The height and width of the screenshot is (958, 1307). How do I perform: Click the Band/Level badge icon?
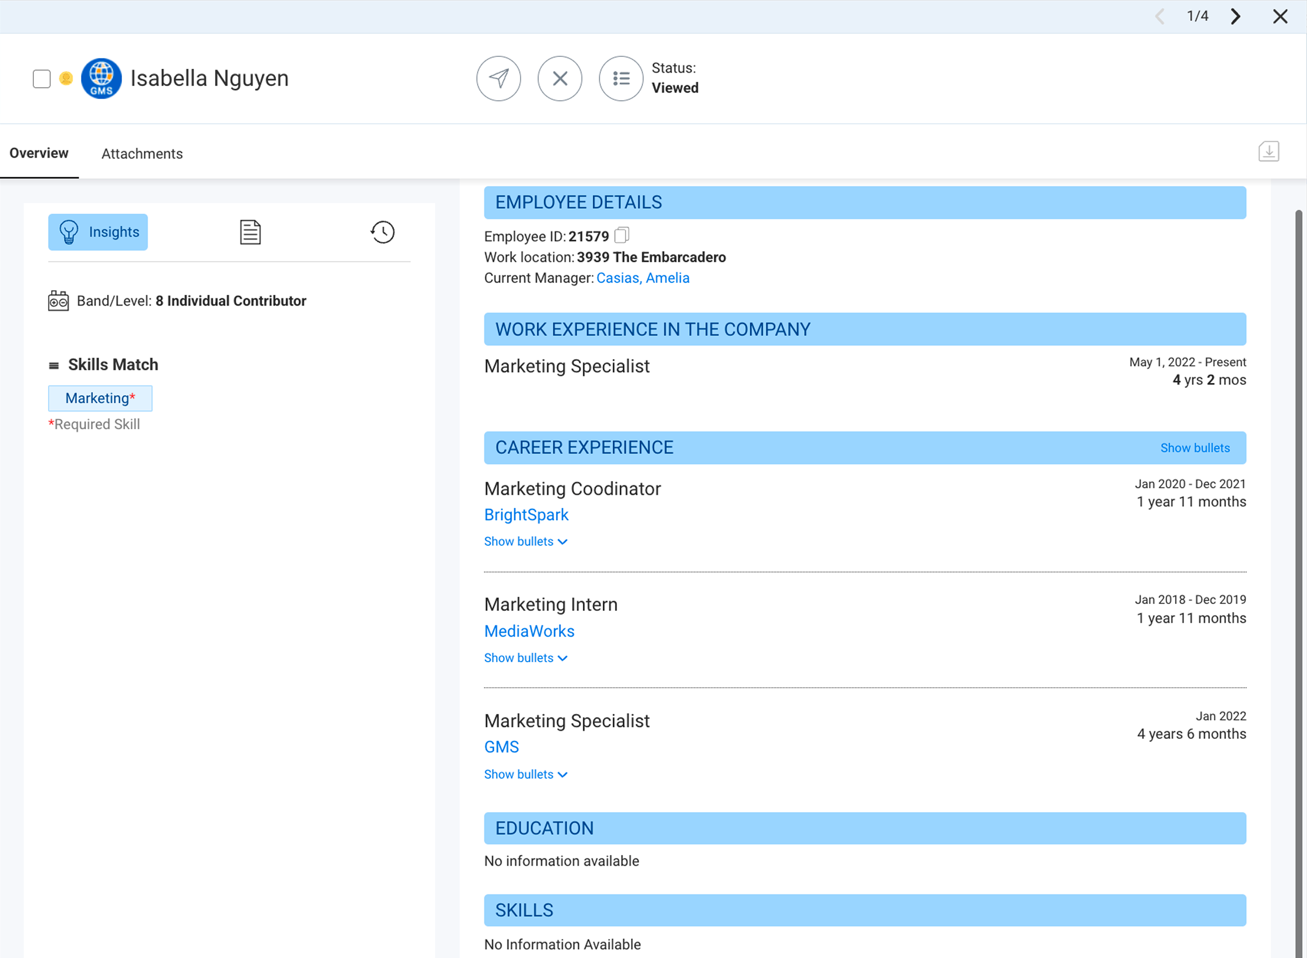coord(59,301)
